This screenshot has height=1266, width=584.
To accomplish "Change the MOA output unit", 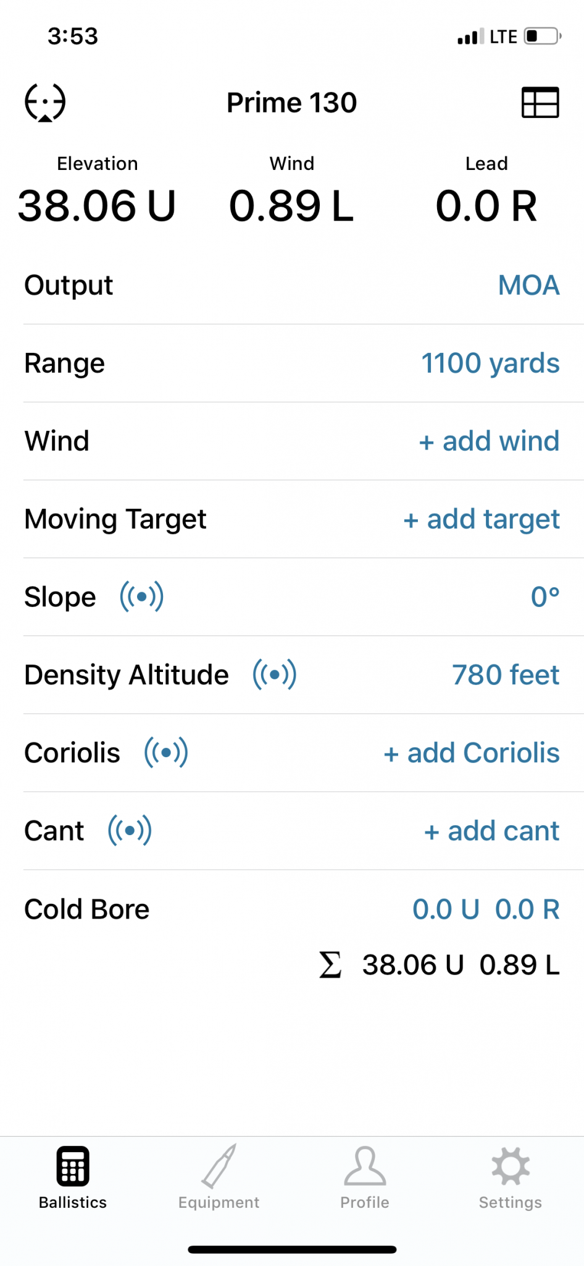I will pyautogui.click(x=529, y=285).
